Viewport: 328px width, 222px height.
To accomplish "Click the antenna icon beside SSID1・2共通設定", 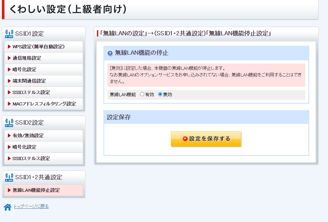I will [9, 178].
